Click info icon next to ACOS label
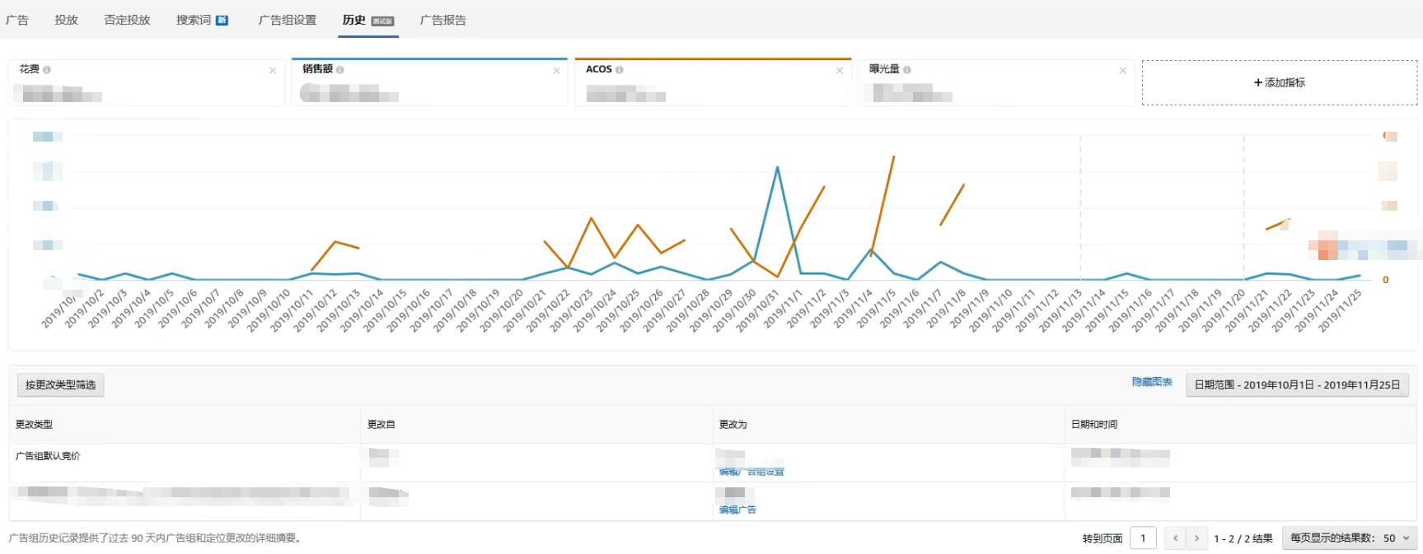The image size is (1423, 554). [x=620, y=70]
